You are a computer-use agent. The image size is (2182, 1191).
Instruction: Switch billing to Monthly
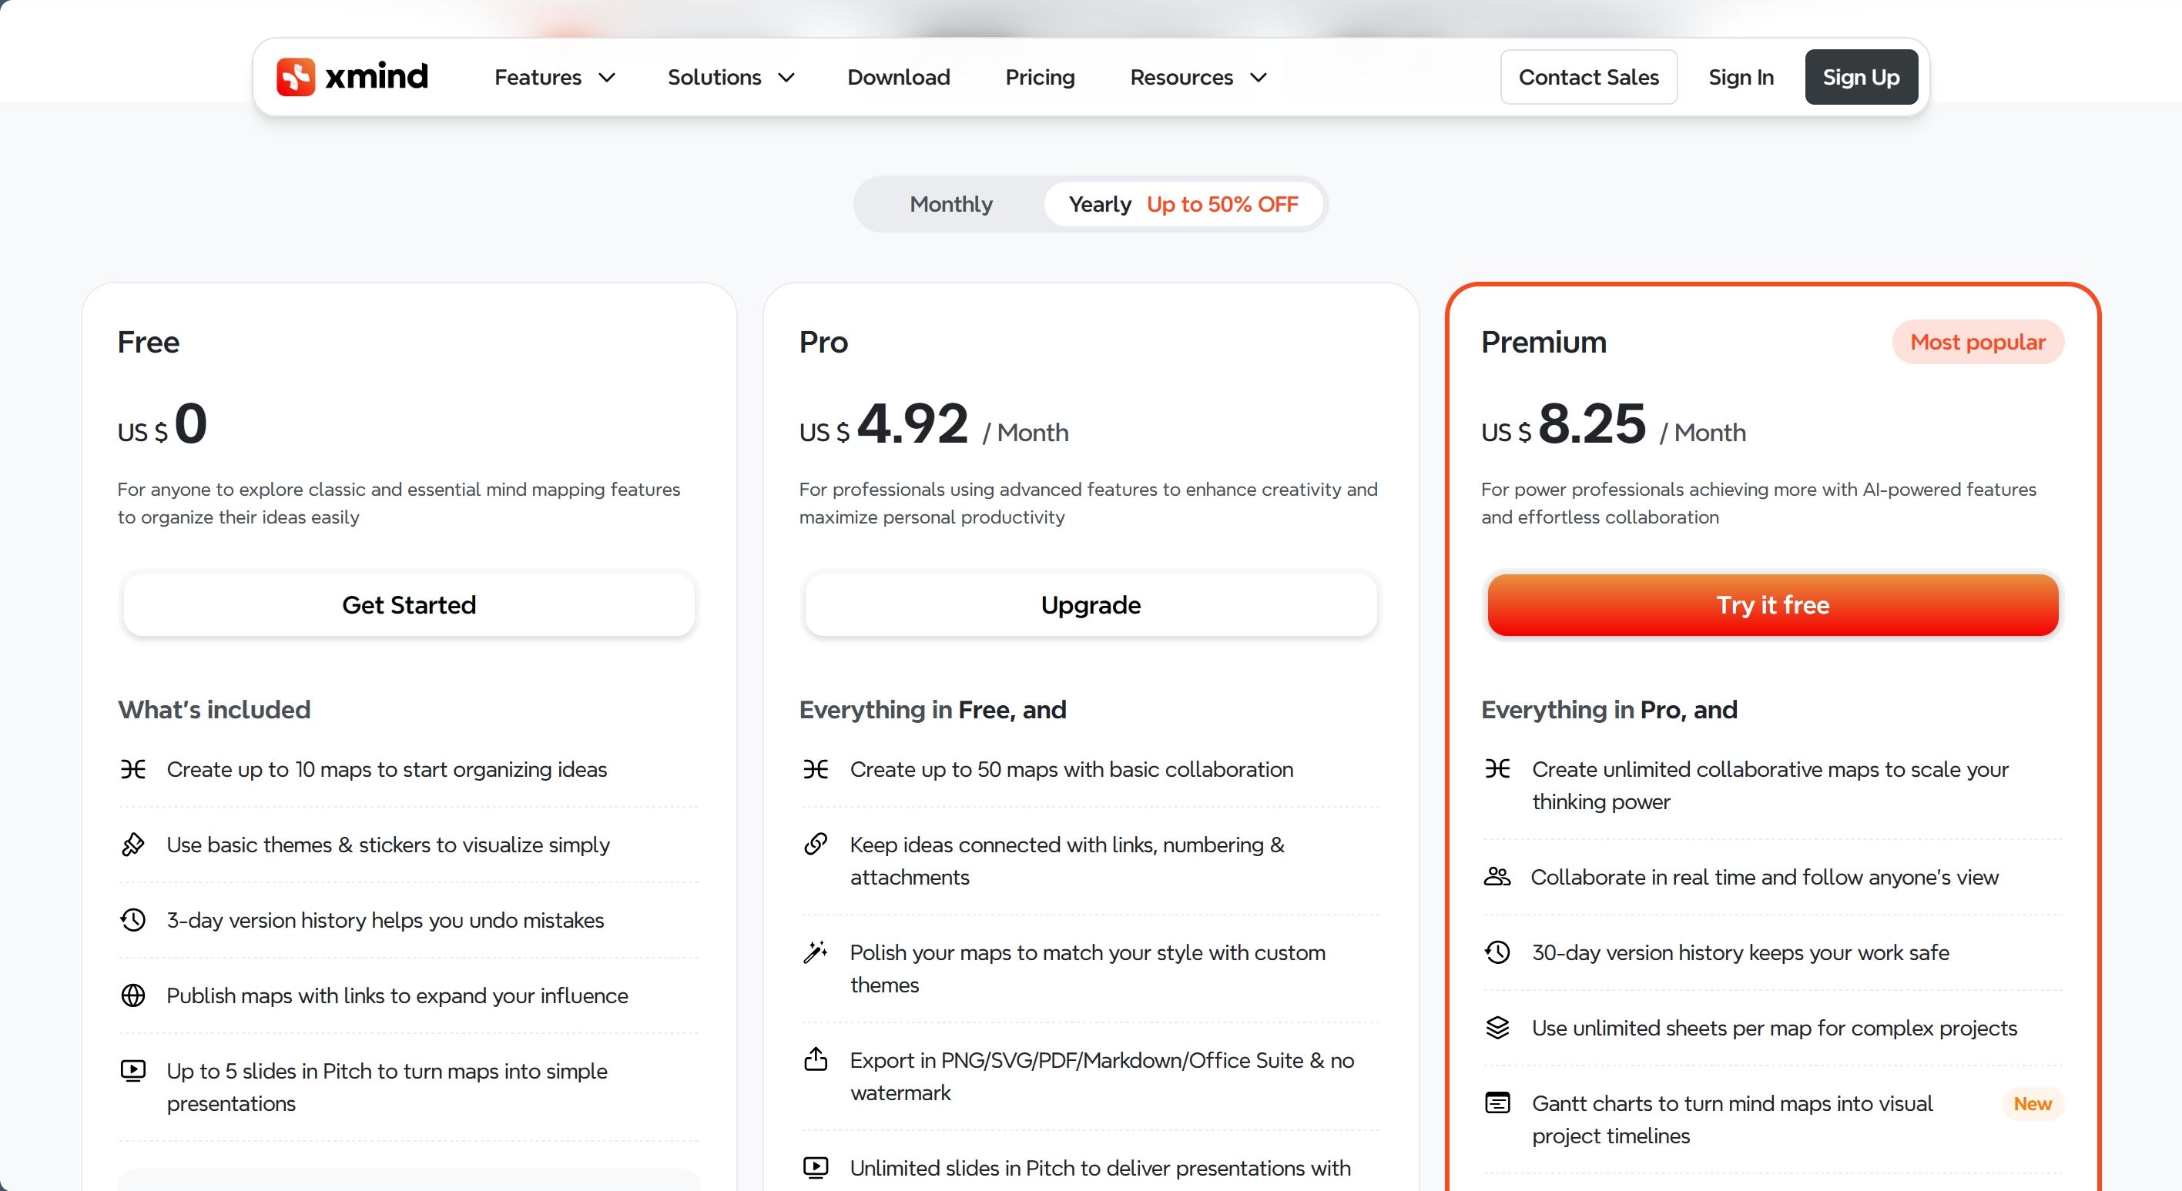point(950,203)
